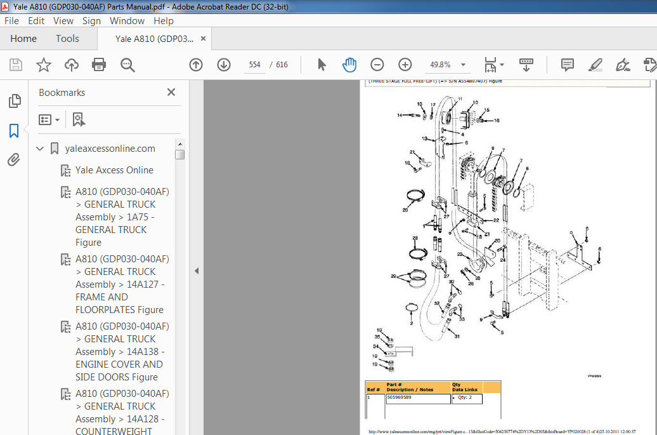Viewport: 657px width, 435px height.
Task: Open the Yale Axcess Online bookmark
Action: coord(114,170)
